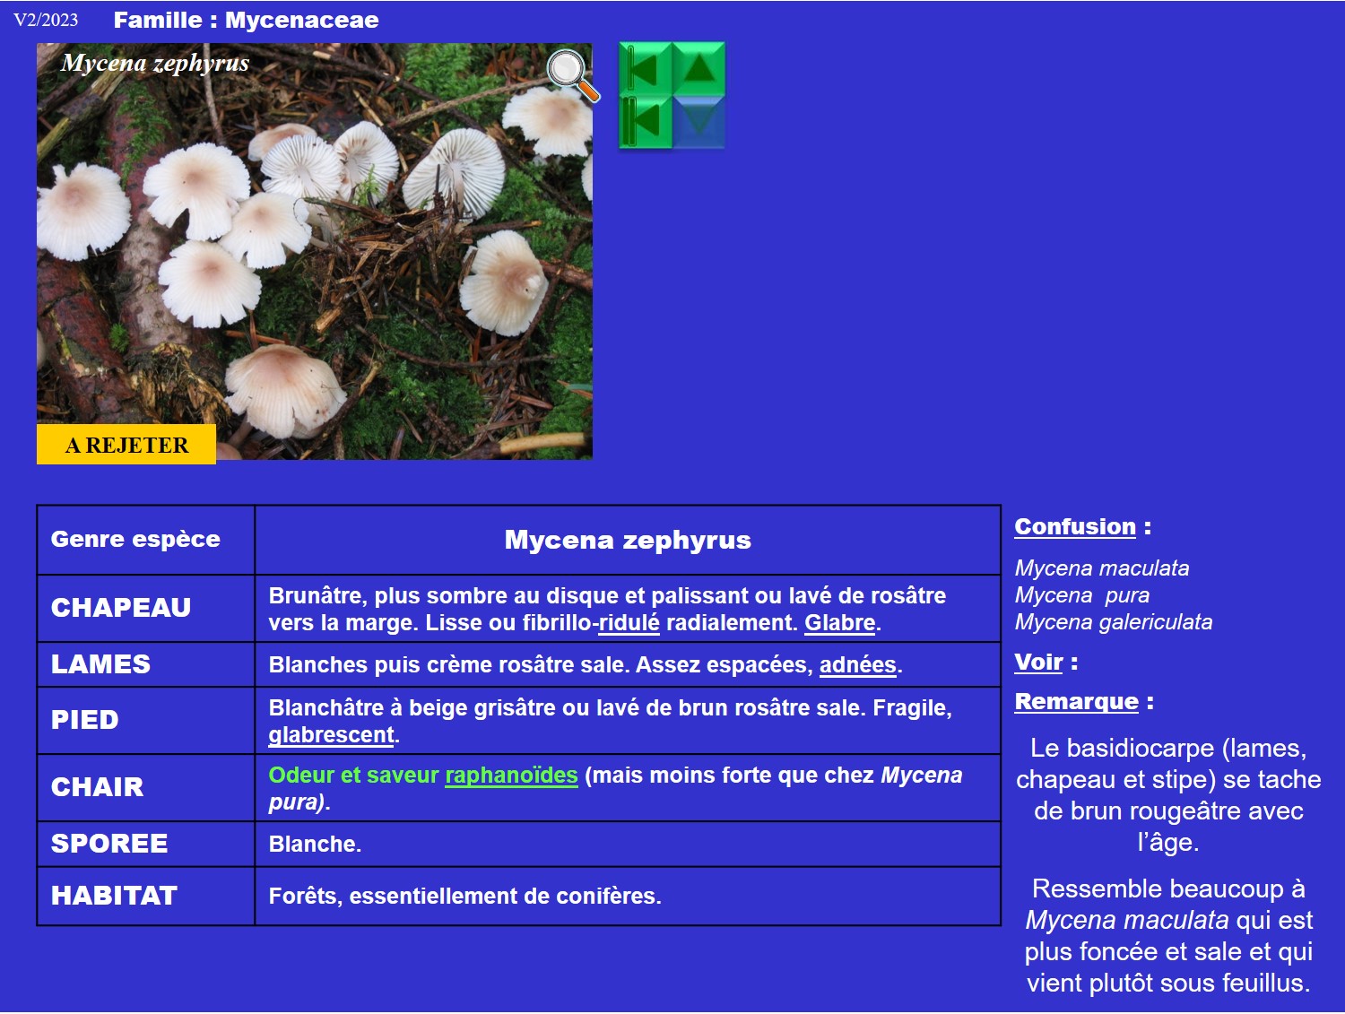This screenshot has height=1014, width=1345.
Task: Click the Remarque heading link
Action: point(1076,701)
